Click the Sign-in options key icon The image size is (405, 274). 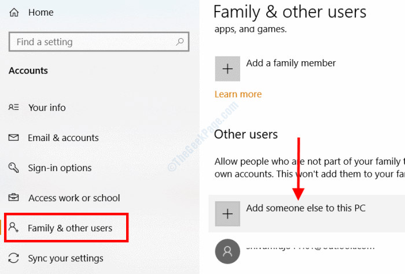[x=14, y=168]
